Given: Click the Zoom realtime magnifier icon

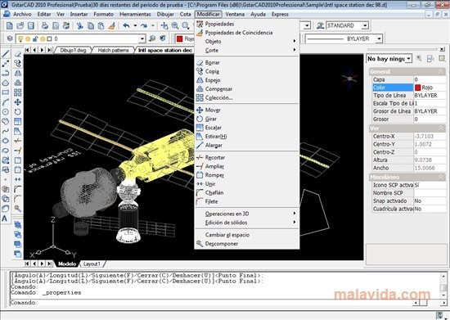Looking at the screenshot, I should tap(175, 26).
